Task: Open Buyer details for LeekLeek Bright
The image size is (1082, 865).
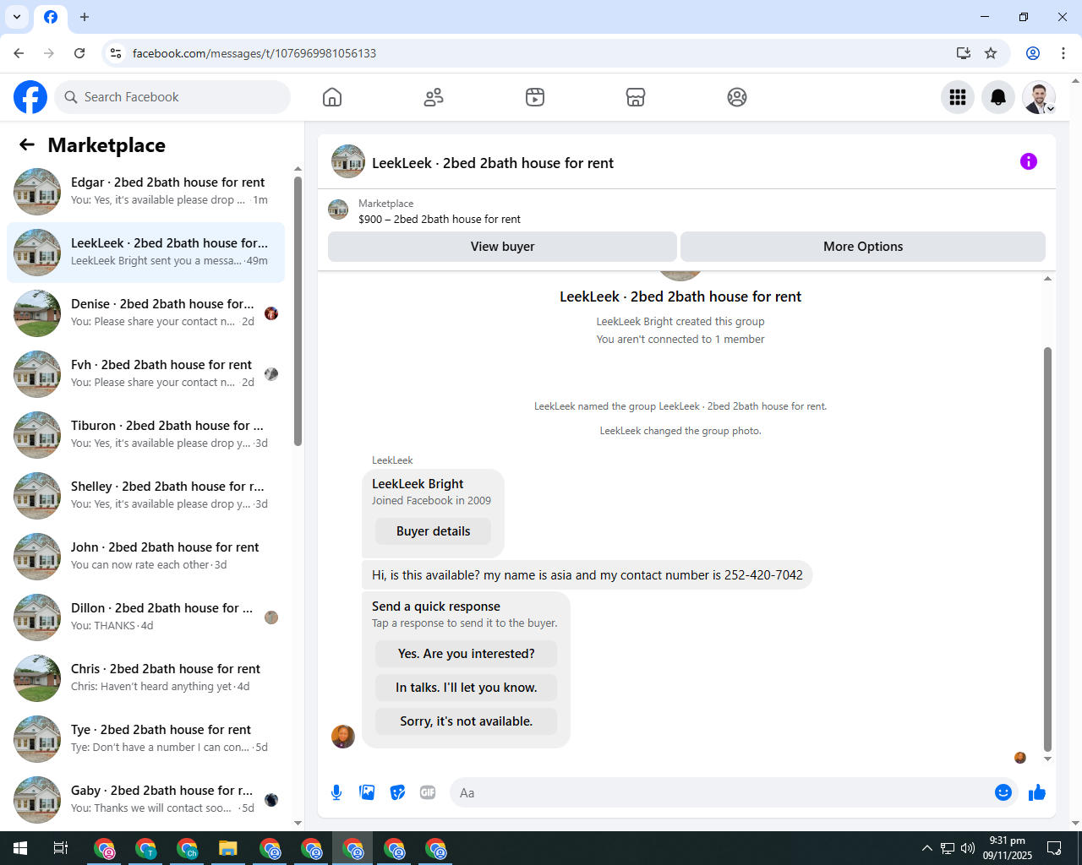Action: (x=433, y=531)
